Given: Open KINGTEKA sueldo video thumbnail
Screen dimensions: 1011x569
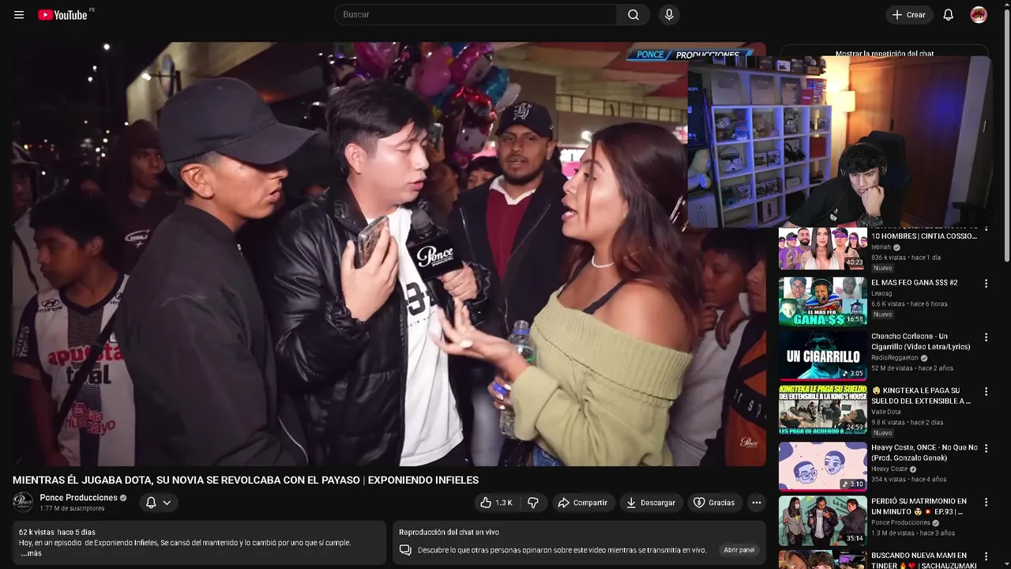Looking at the screenshot, I should (822, 409).
